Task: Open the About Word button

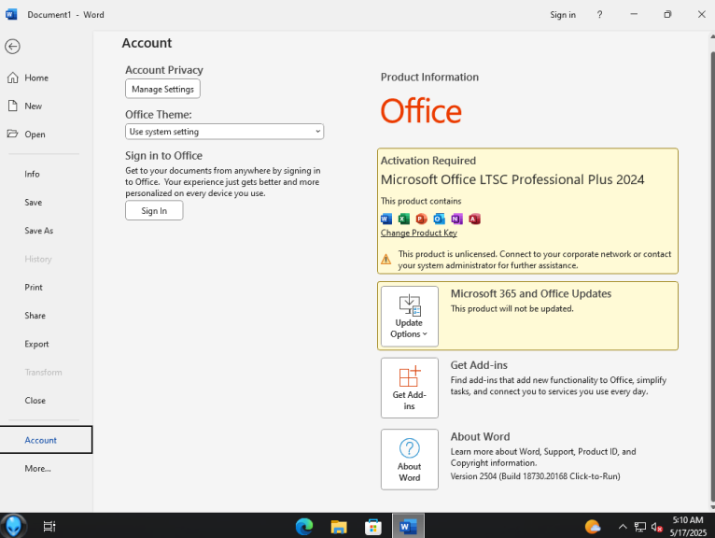Action: point(410,460)
